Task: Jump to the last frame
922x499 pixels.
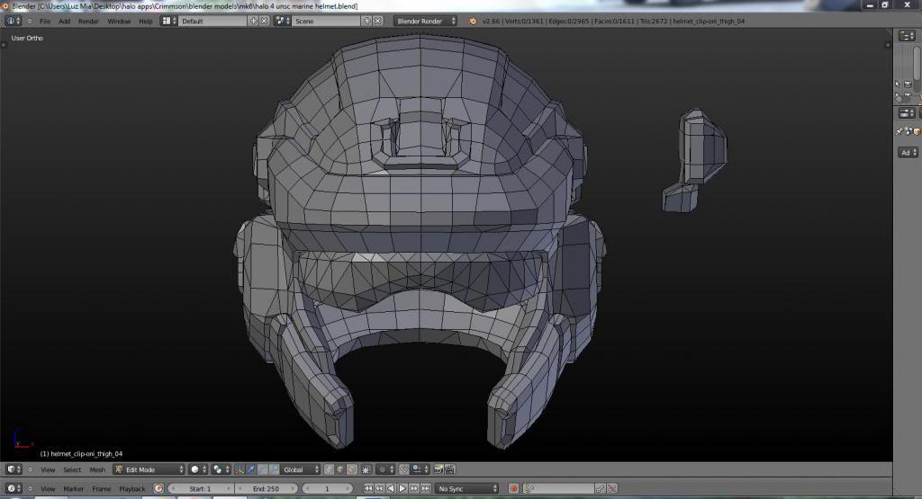Action: click(426, 488)
